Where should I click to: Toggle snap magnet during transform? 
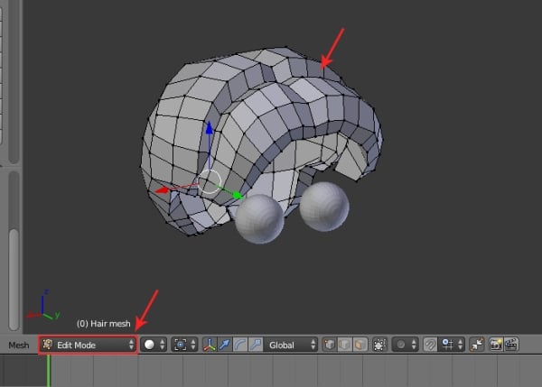tap(431, 345)
